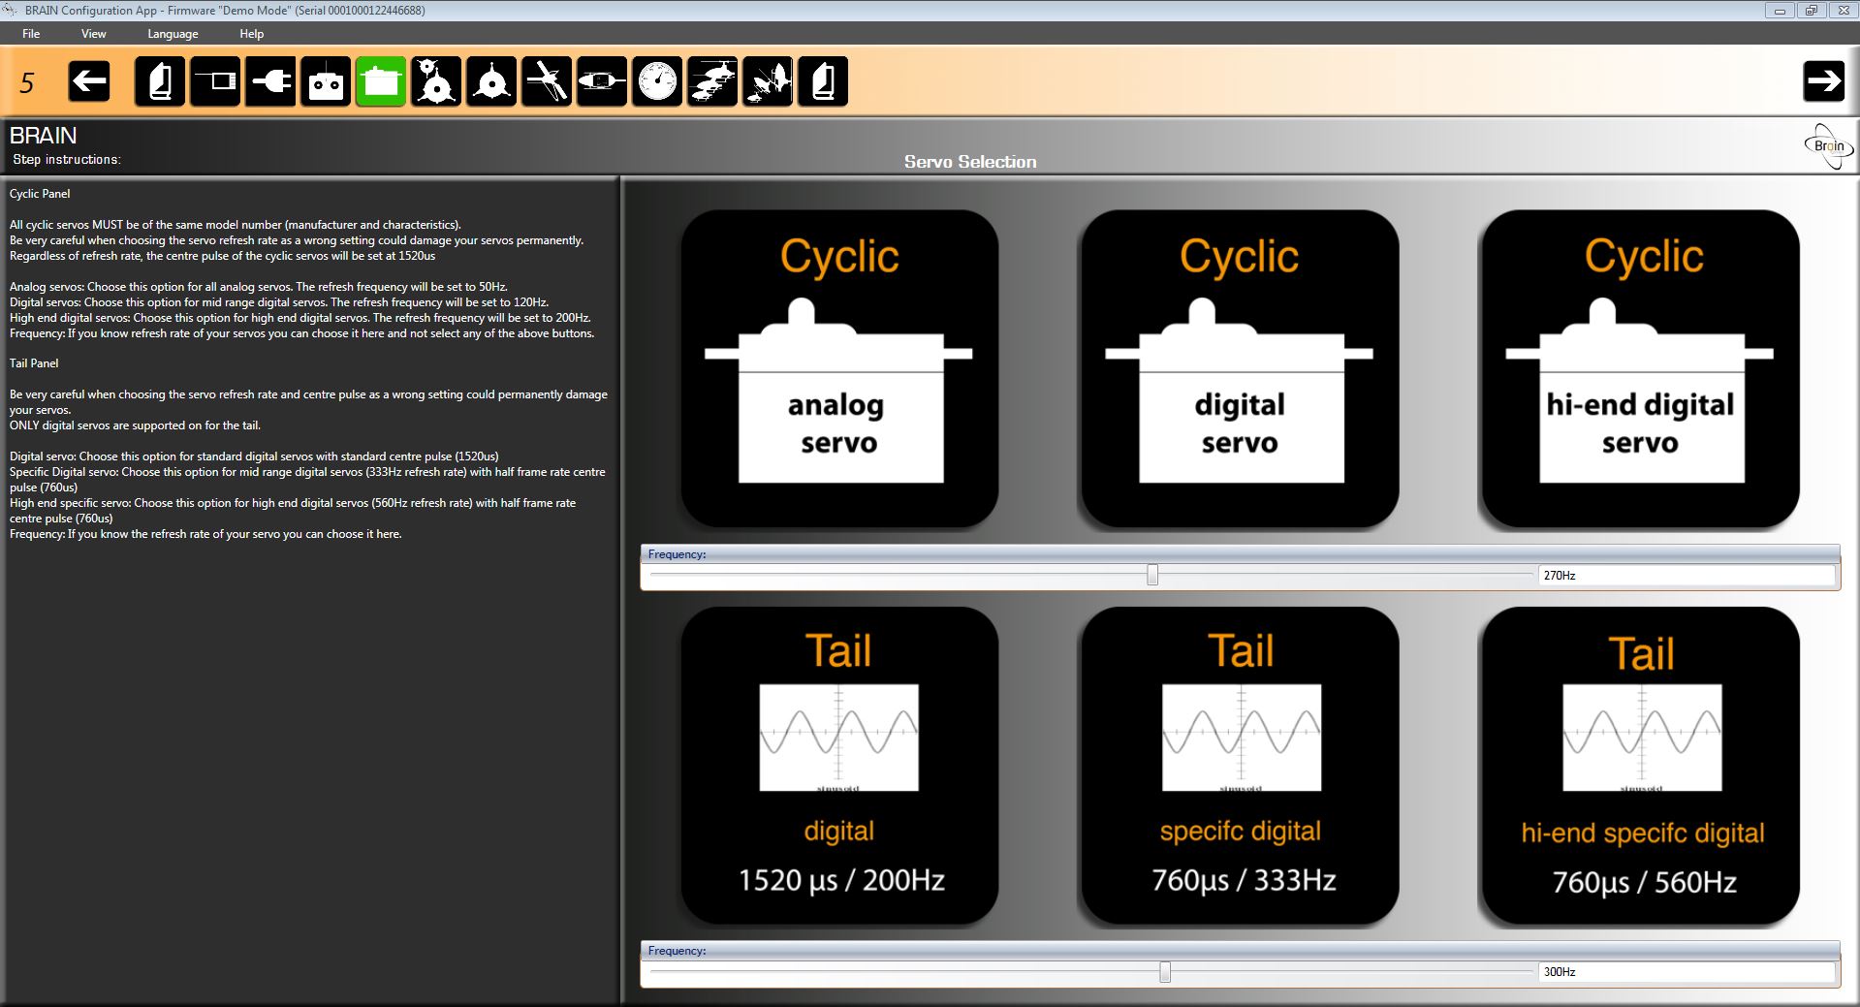Pick Tail specific digital 760µs / 333Hz
The image size is (1860, 1007).
[x=1240, y=766]
